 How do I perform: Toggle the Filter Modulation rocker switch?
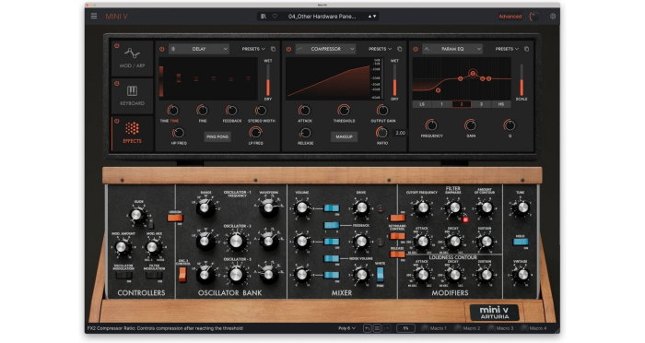[154, 275]
